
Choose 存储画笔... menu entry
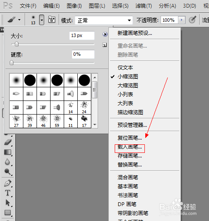click(130, 156)
